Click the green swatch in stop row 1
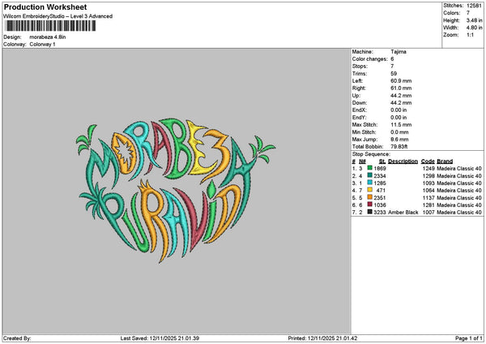This screenshot has width=486, height=344. pos(369,168)
